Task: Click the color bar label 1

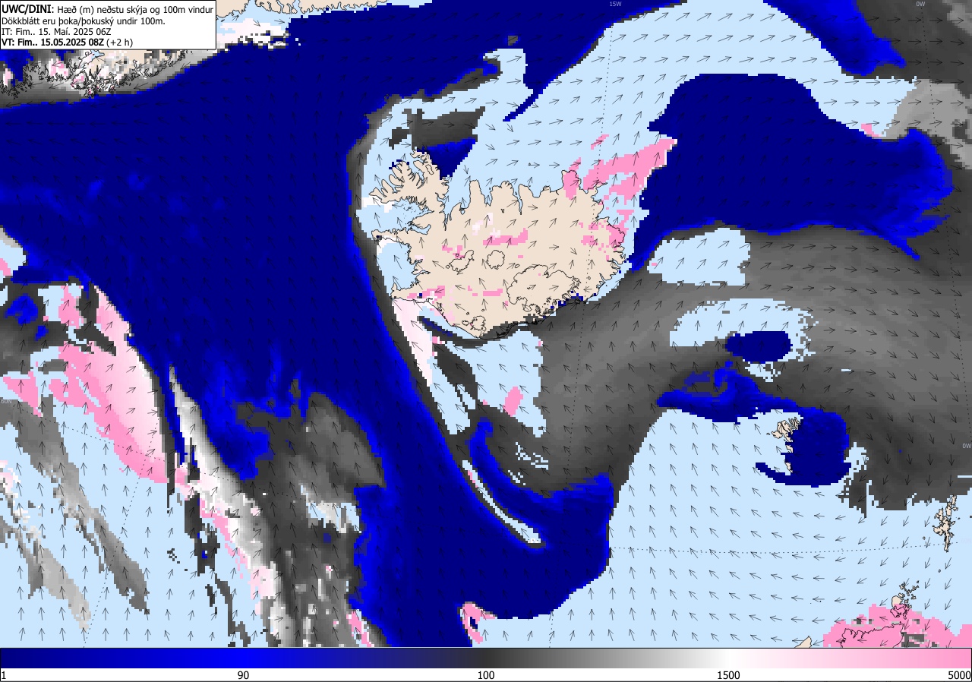Action: coord(4,675)
